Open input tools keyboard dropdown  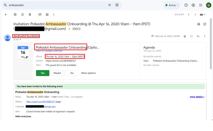203,15
